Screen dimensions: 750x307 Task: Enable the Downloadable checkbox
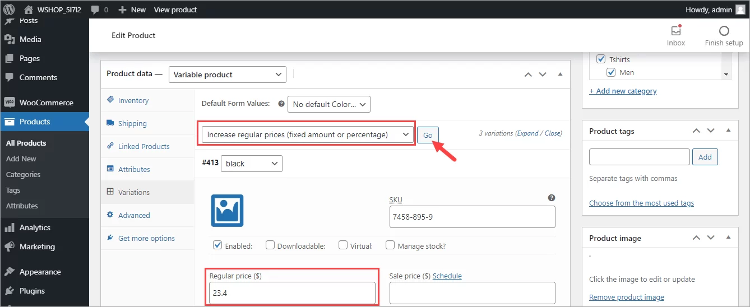click(270, 245)
